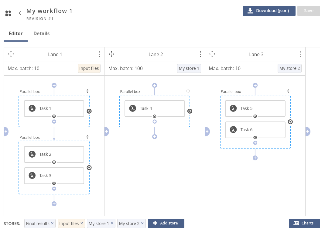Switch to the Details tab

(x=41, y=34)
